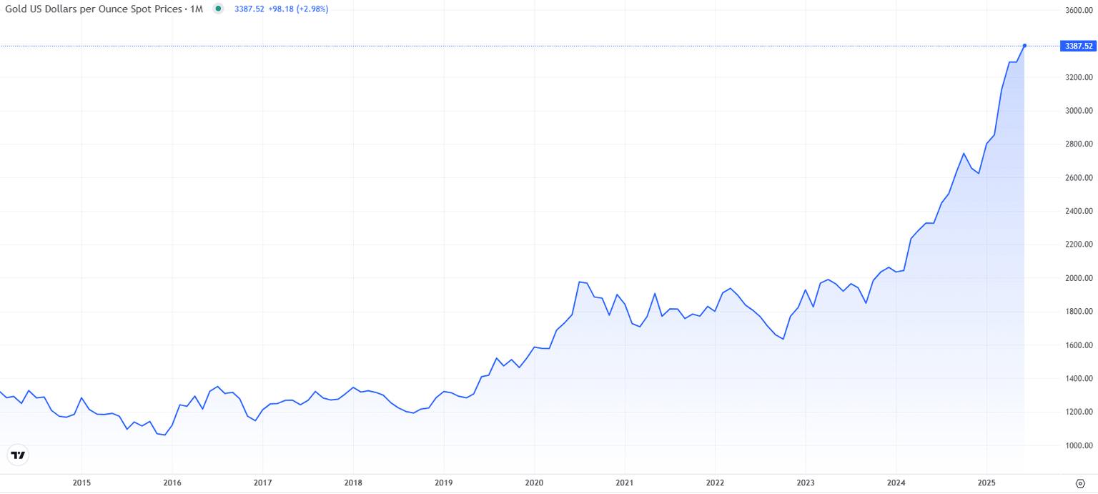Toggle the Gold series visibility dot
1098x494 pixels.
[218, 9]
